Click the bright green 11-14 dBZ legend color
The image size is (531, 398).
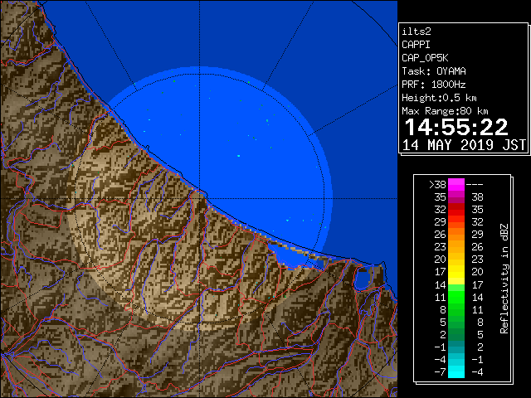point(456,297)
